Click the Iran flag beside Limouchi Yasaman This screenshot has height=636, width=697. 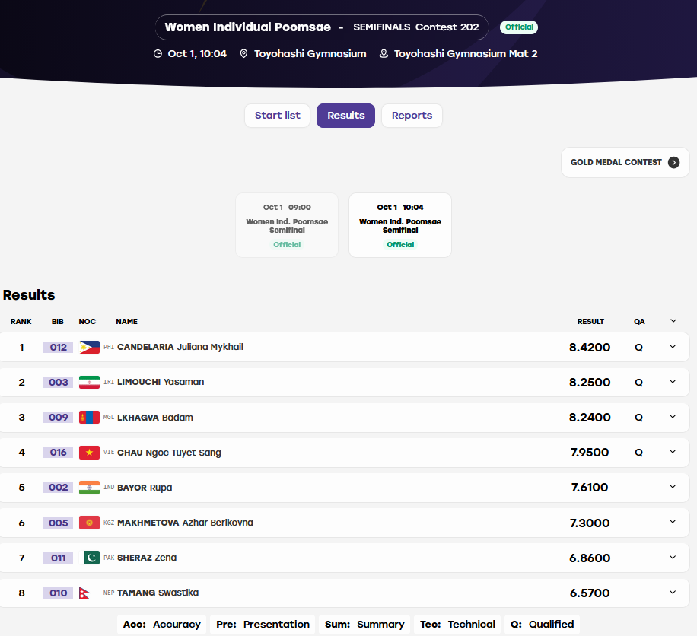coord(89,382)
